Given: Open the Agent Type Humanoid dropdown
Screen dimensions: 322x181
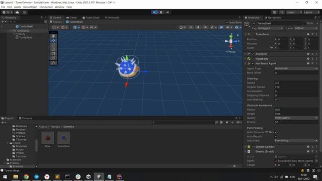Looking at the screenshot, I should [x=296, y=68].
